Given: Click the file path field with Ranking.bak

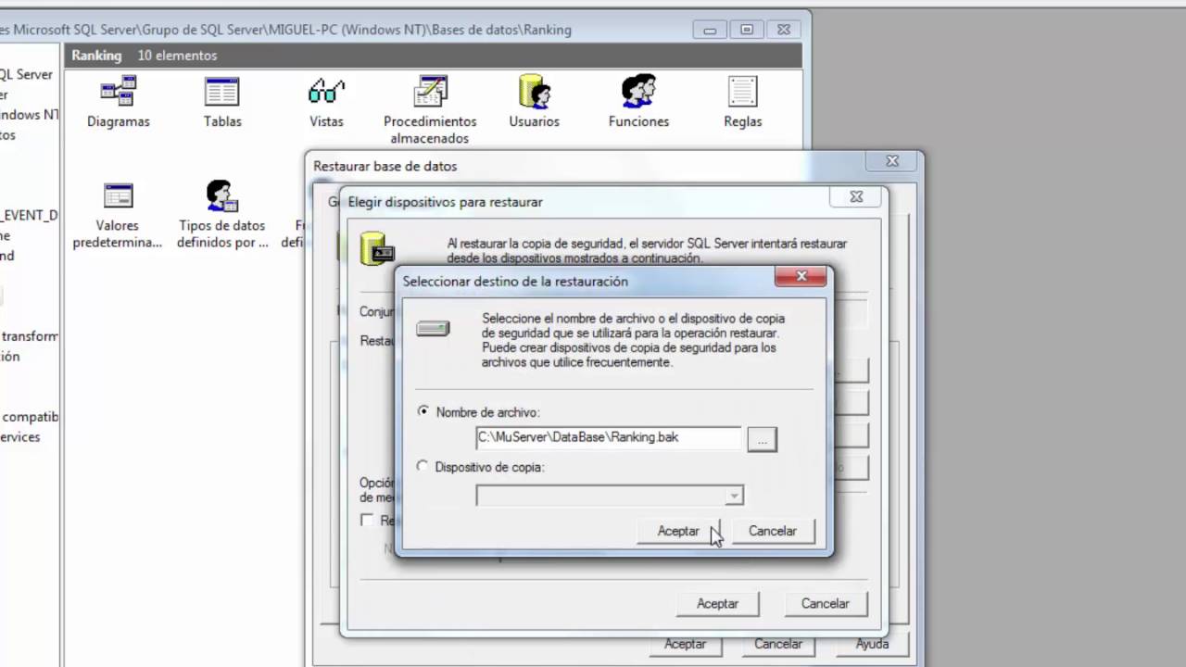Looking at the screenshot, I should pyautogui.click(x=609, y=437).
